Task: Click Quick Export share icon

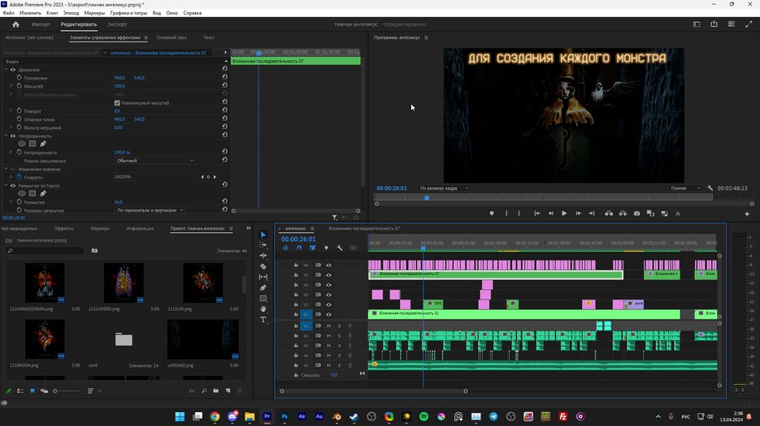Action: [x=714, y=24]
